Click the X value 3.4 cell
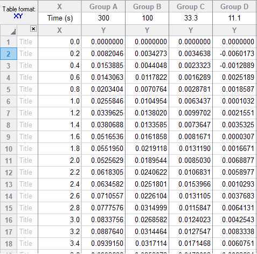Screen dimensions: 257x254 pos(60,244)
